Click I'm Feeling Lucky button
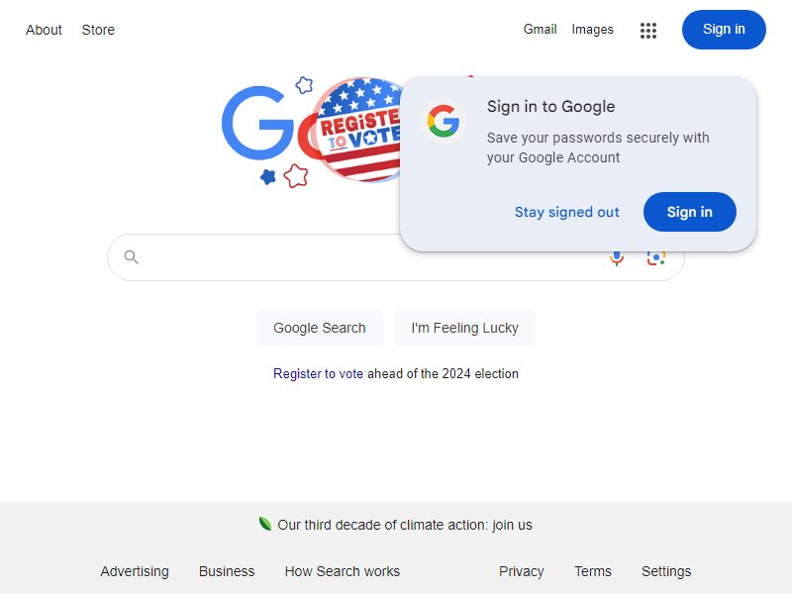 (464, 328)
